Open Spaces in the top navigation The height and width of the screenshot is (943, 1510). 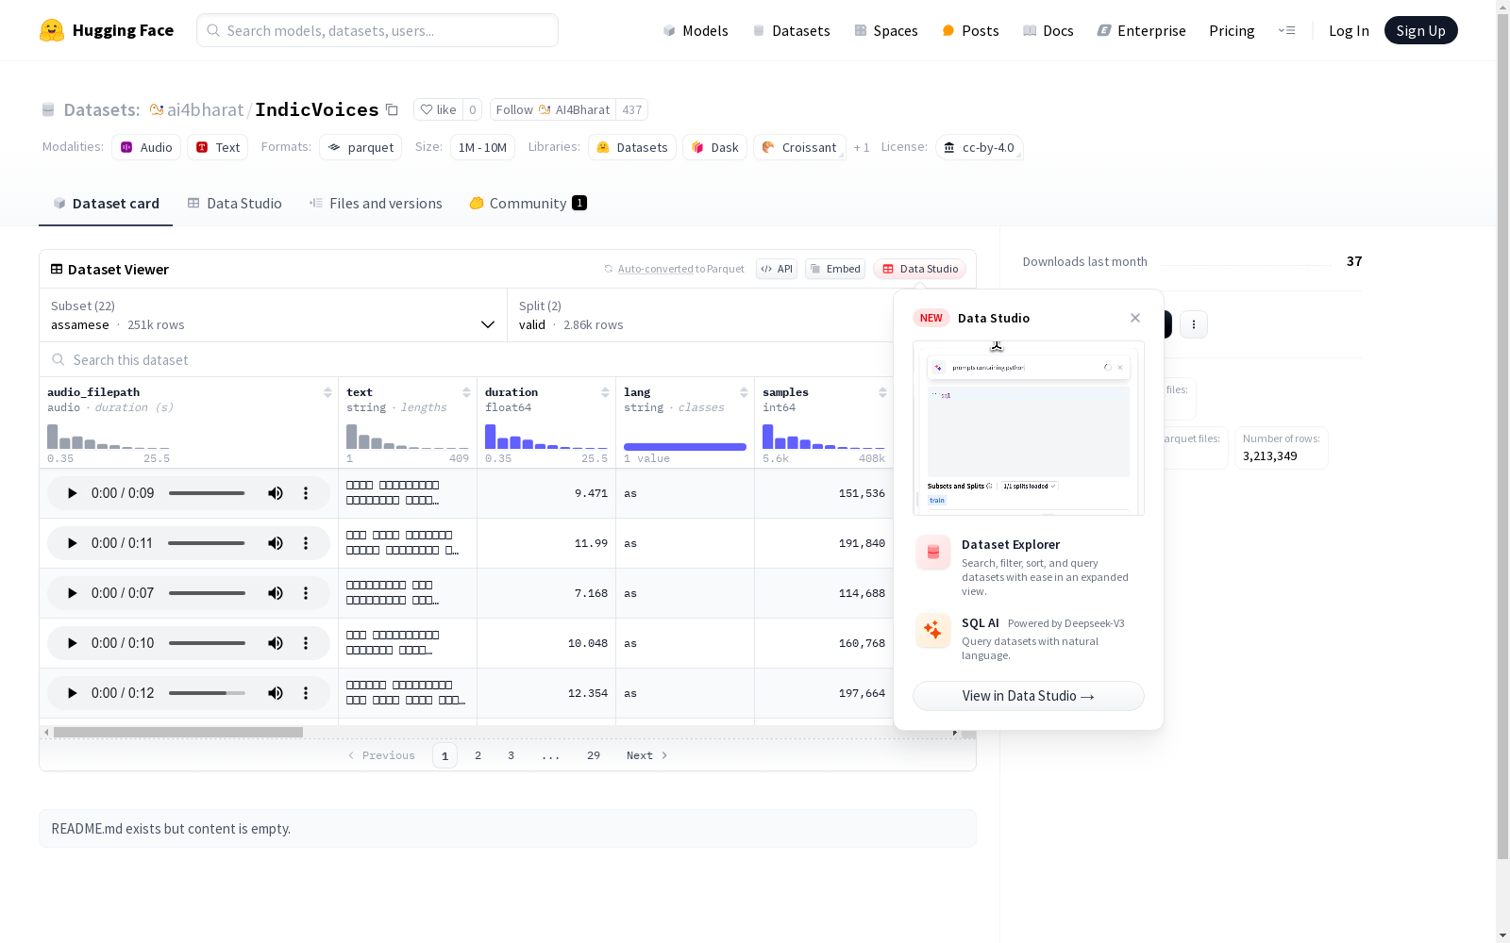click(886, 30)
